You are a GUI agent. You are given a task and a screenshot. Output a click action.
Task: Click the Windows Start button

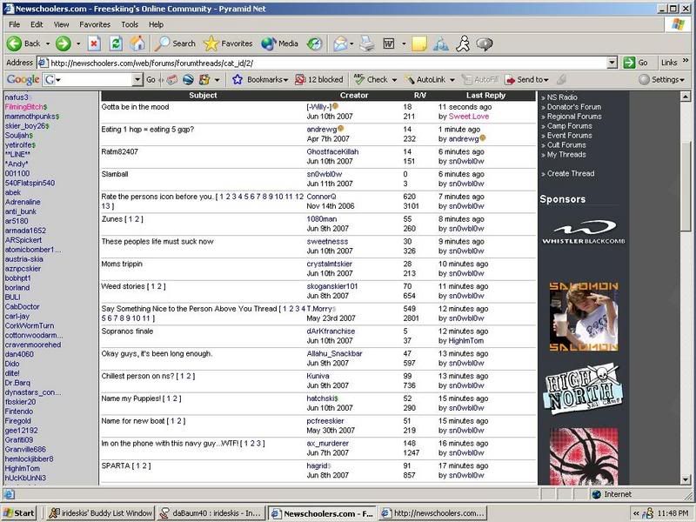click(x=20, y=513)
